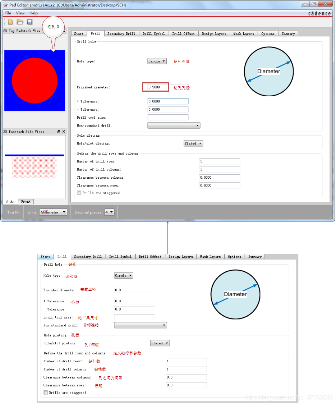Expand the Hole type Circle dropdown in Pad Editor
The image size is (336, 404).
157,61
